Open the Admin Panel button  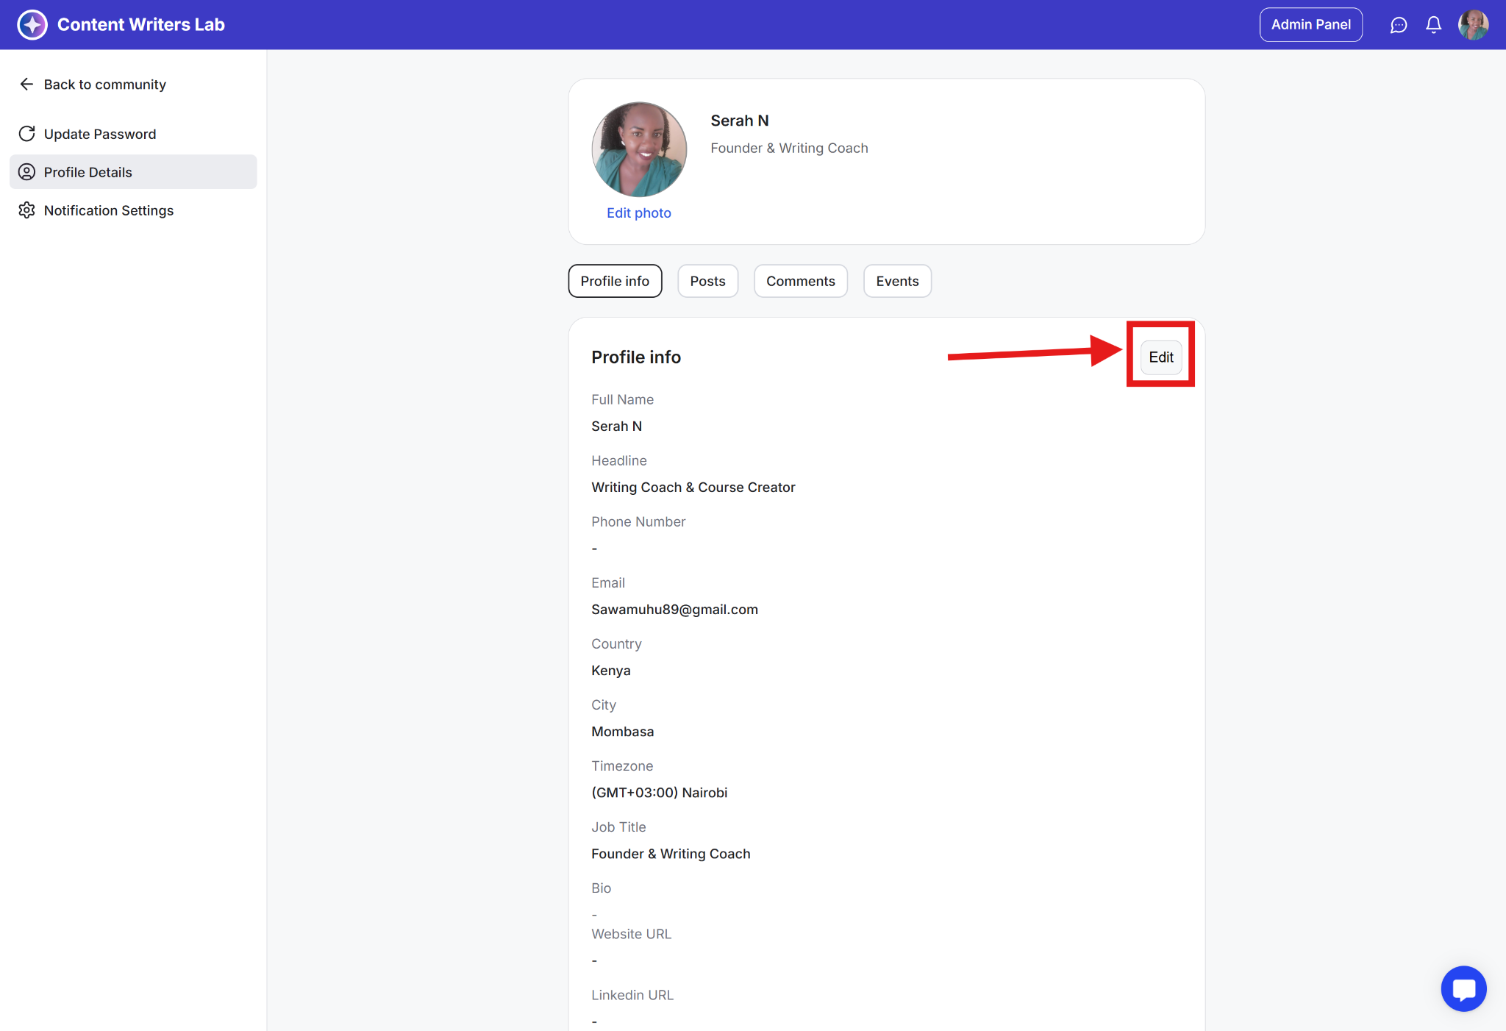click(x=1310, y=25)
